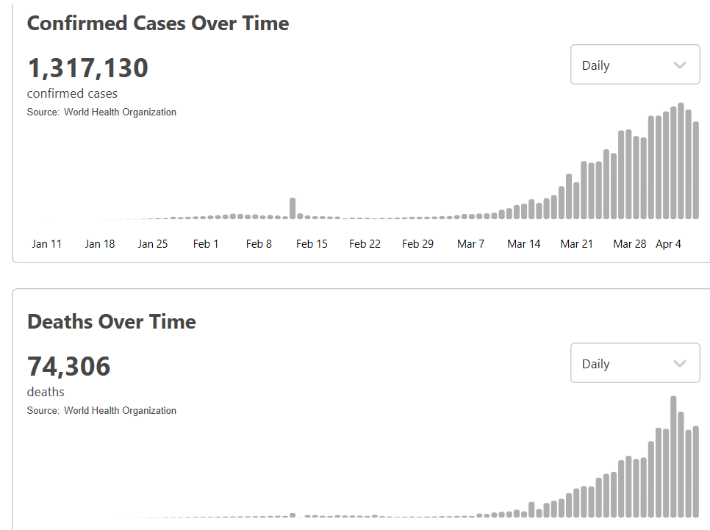Click the chevron arrow in Deaths dropdown
The width and height of the screenshot is (710, 530).
tap(680, 364)
